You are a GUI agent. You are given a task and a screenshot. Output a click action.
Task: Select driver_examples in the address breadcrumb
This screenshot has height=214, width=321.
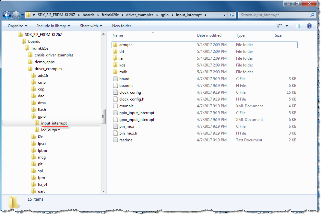click(140, 15)
